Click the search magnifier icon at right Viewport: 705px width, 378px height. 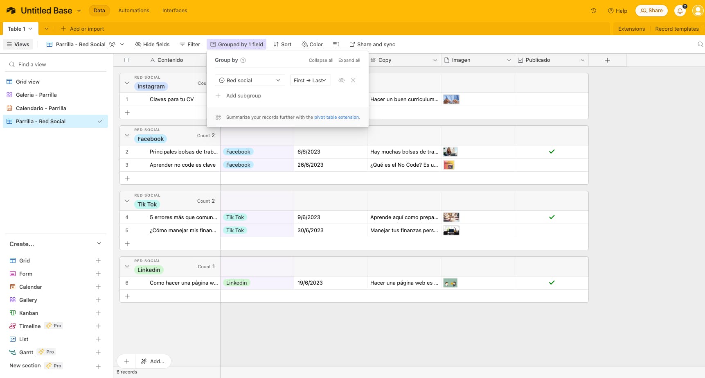coord(700,44)
